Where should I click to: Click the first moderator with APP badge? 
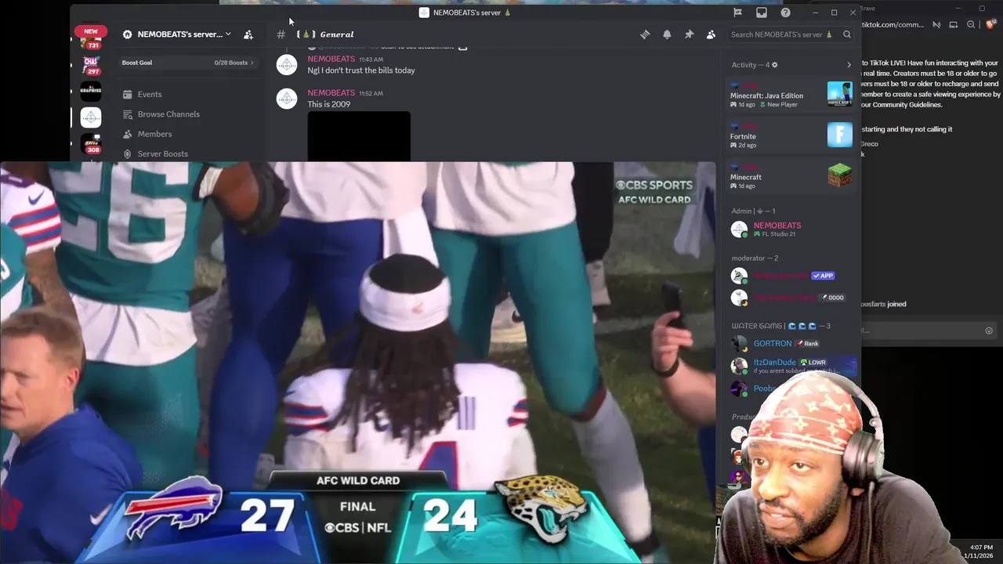point(791,276)
